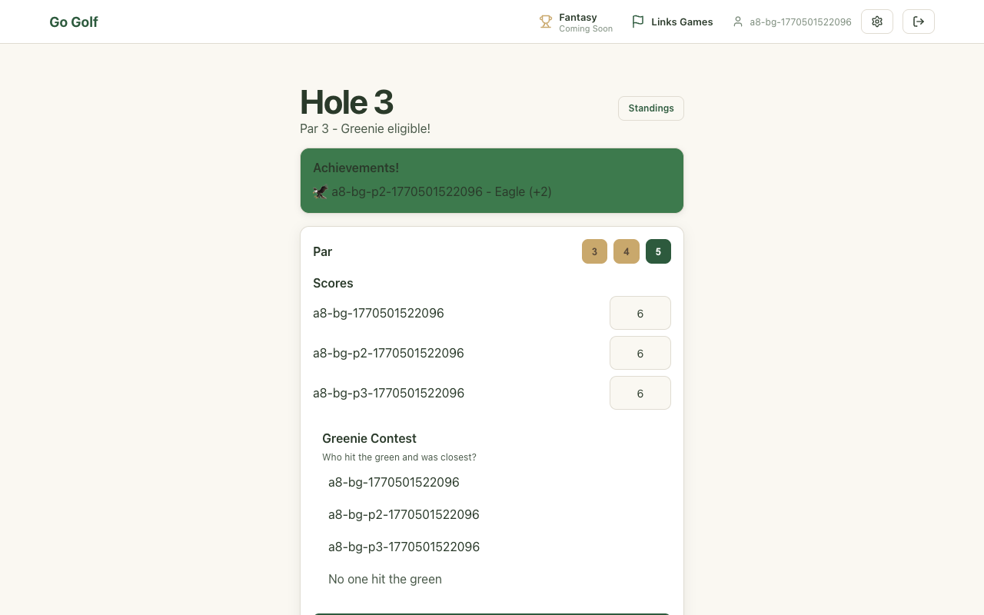This screenshot has width=984, height=615.
Task: Open the Links Games menu item
Action: (681, 22)
